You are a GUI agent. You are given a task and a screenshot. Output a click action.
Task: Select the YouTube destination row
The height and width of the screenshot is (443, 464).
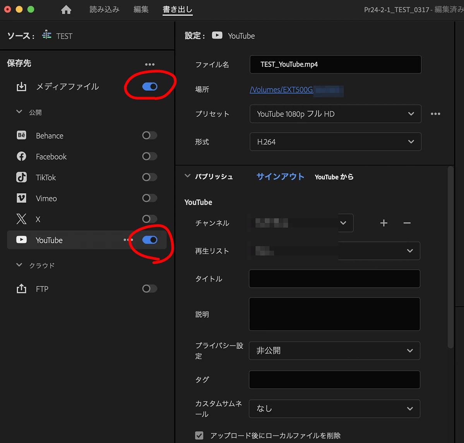pyautogui.click(x=87, y=240)
